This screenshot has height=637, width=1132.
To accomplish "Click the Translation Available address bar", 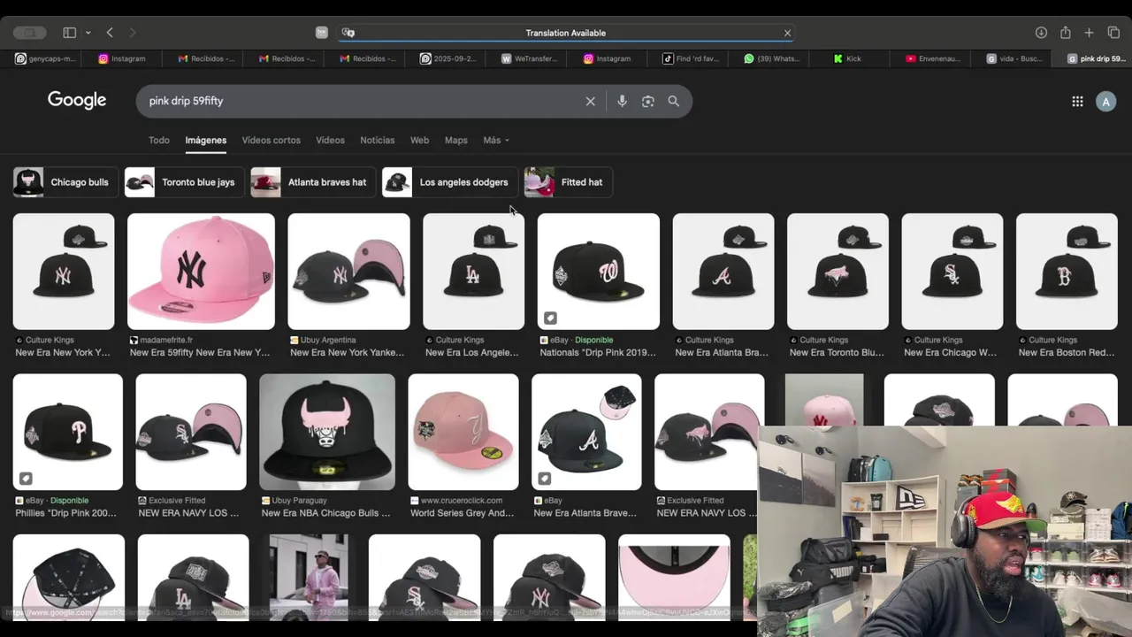I will (566, 33).
